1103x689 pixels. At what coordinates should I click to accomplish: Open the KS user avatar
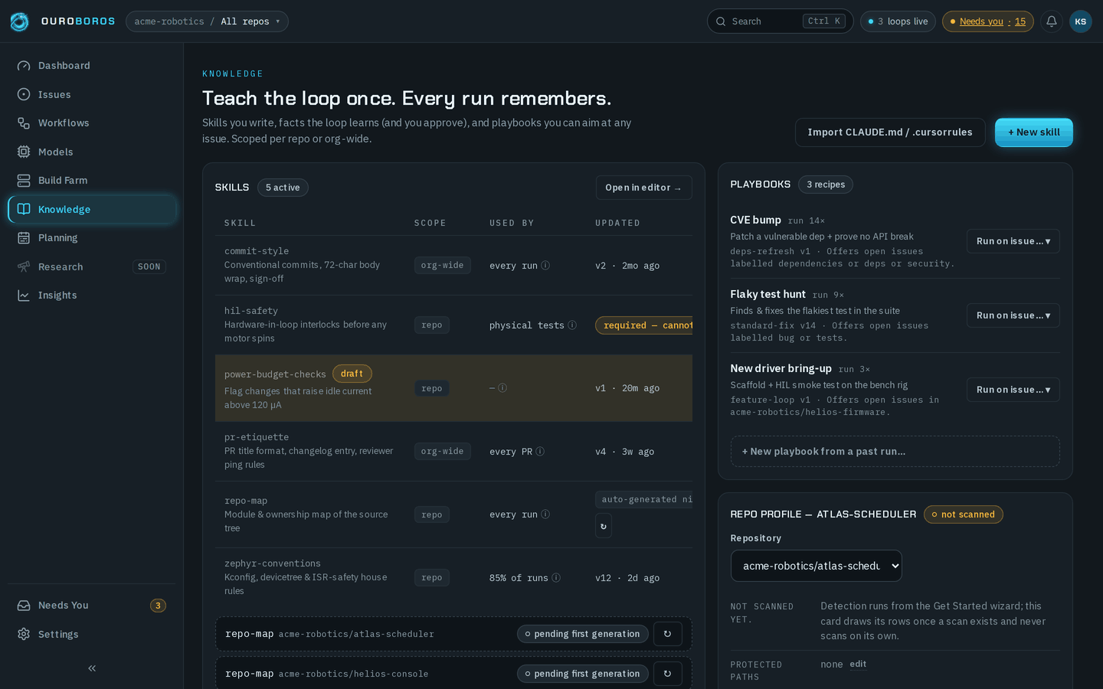(x=1081, y=21)
